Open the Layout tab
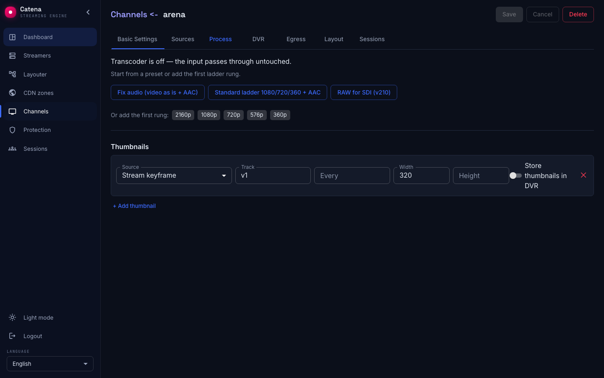The height and width of the screenshot is (378, 604). point(334,39)
